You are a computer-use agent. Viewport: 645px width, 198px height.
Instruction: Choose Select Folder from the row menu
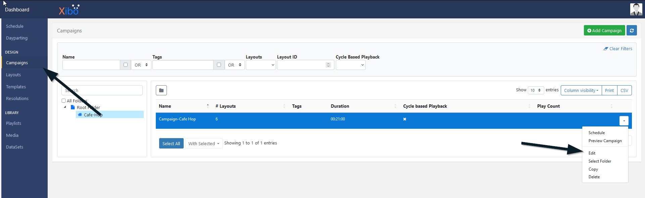click(600, 161)
